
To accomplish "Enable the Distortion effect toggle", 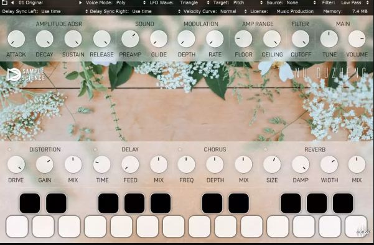I will (9, 149).
